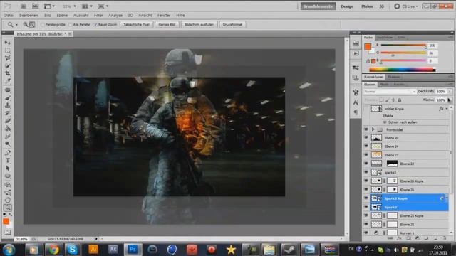Switch to the Ebenen tab
This screenshot has width=456, height=256.
370,85
